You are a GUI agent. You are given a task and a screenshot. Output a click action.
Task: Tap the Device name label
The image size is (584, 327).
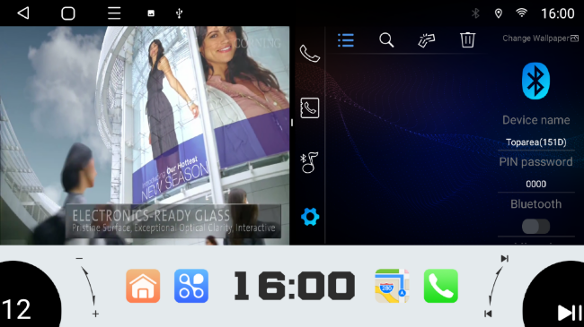[x=536, y=120]
